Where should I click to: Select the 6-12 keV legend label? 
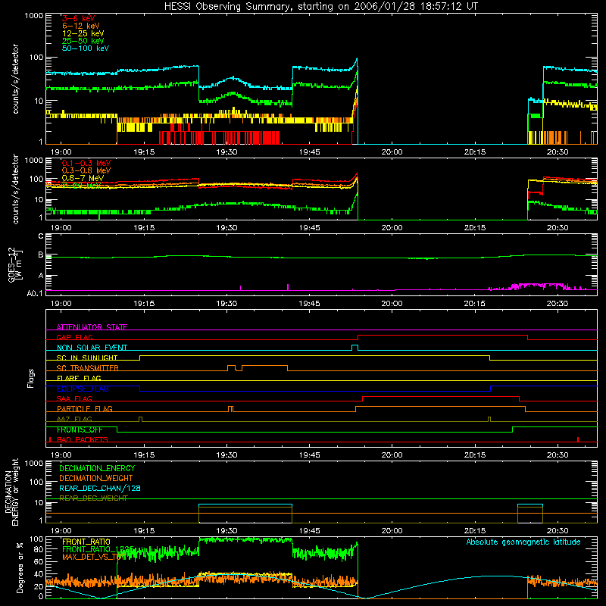tap(81, 26)
